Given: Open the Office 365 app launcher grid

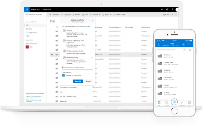Looking at the screenshot, I should pos(27,9).
